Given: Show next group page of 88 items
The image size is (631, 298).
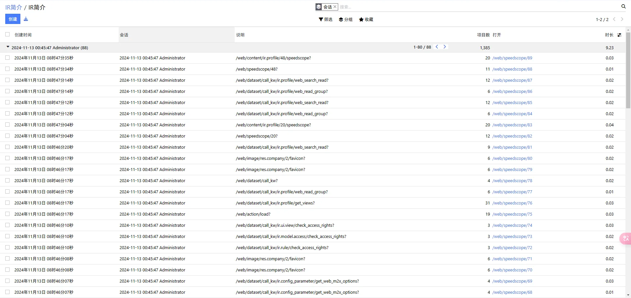Looking at the screenshot, I should [445, 47].
